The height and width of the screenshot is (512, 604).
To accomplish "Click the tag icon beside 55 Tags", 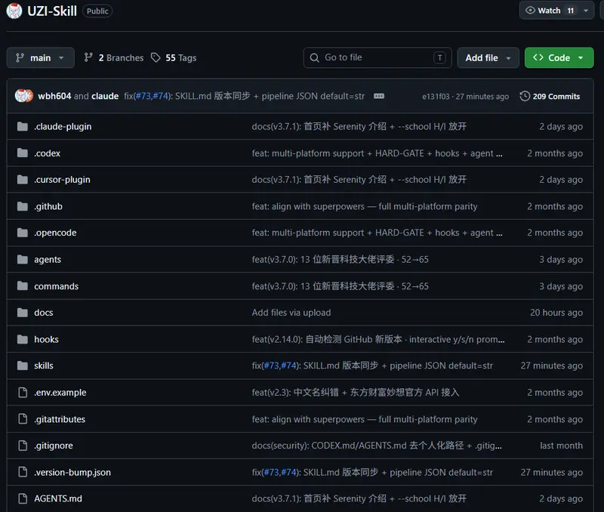I will pos(156,58).
